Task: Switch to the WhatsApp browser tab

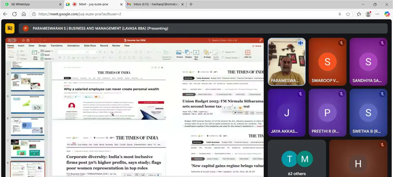Action: point(32,4)
